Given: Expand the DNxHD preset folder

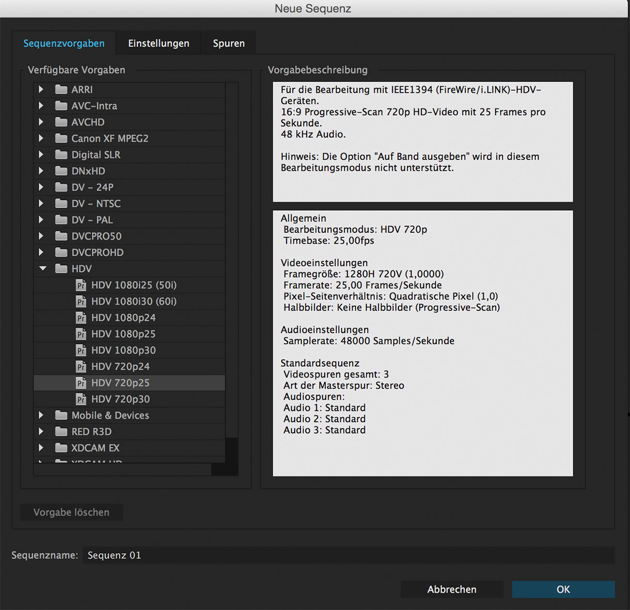Looking at the screenshot, I should 41,171.
